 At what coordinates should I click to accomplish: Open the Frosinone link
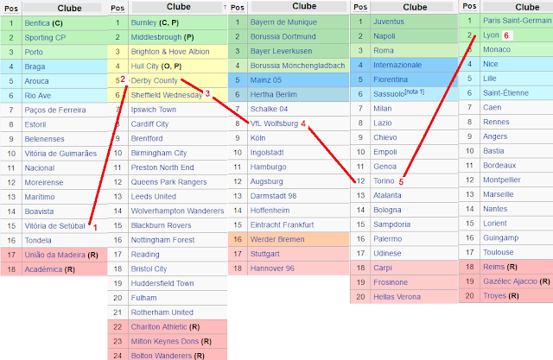tap(391, 282)
